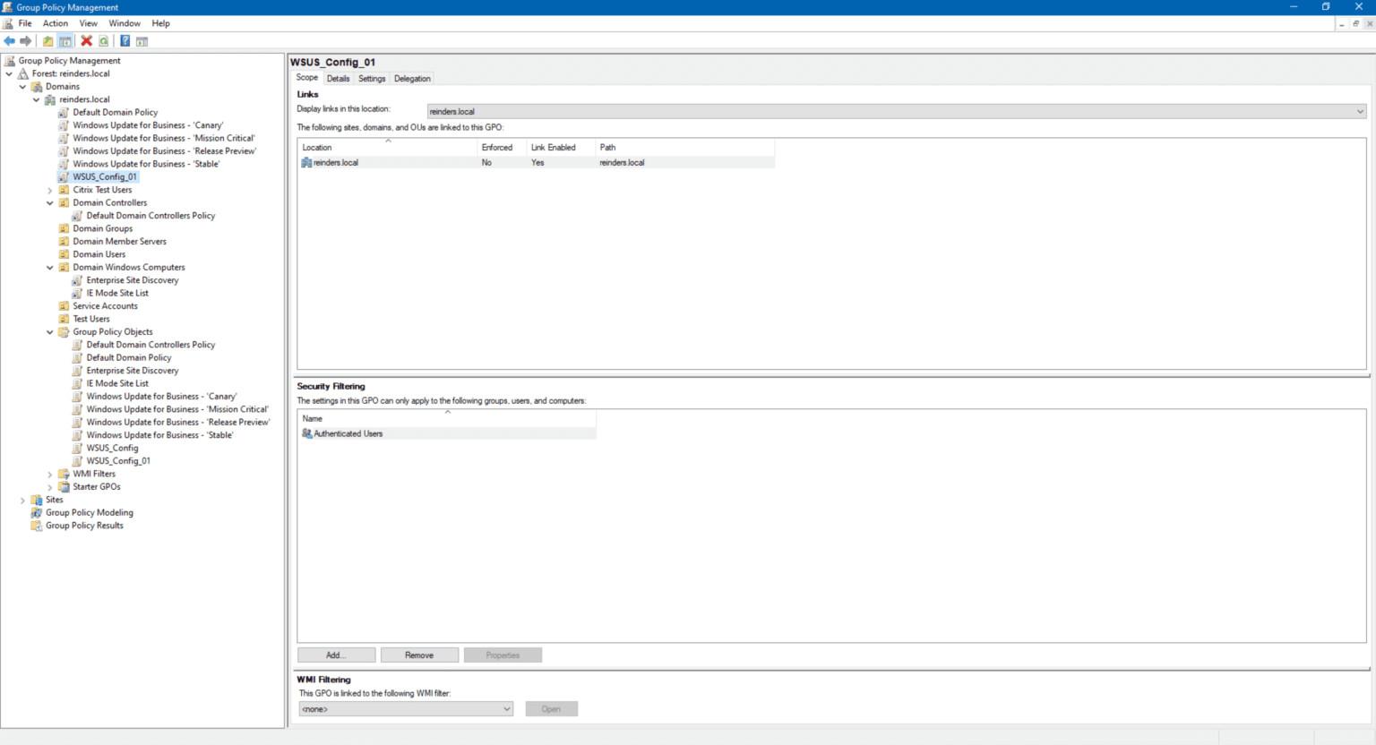Select the WSUS_Config GPO in the tree
Image resolution: width=1376 pixels, height=745 pixels.
coord(112,448)
